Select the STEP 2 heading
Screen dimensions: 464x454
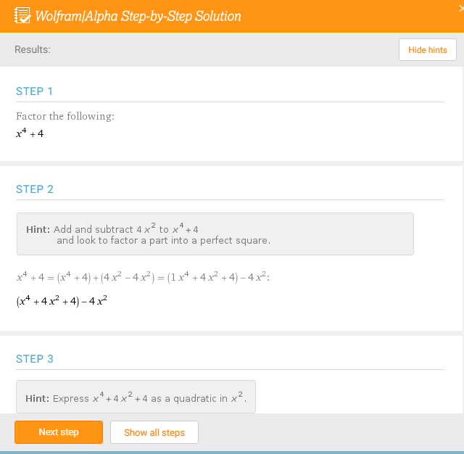(x=35, y=189)
